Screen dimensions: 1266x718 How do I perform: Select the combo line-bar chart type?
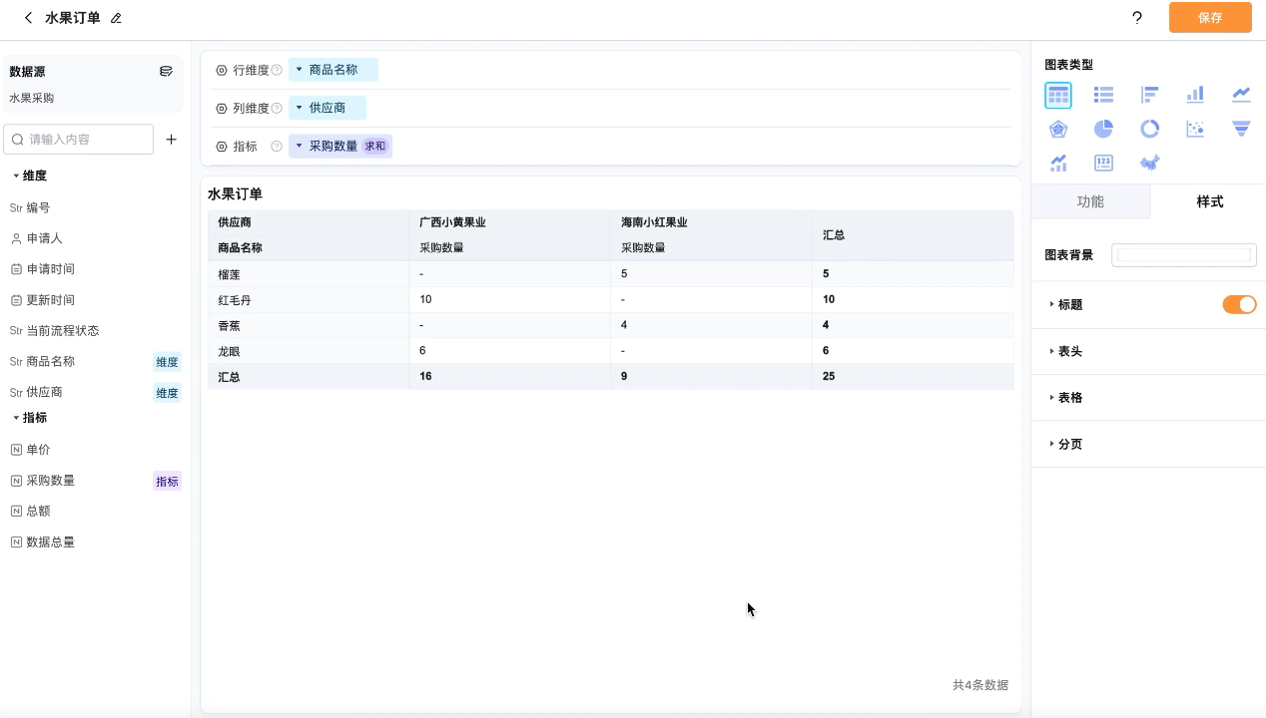pyautogui.click(x=1058, y=163)
